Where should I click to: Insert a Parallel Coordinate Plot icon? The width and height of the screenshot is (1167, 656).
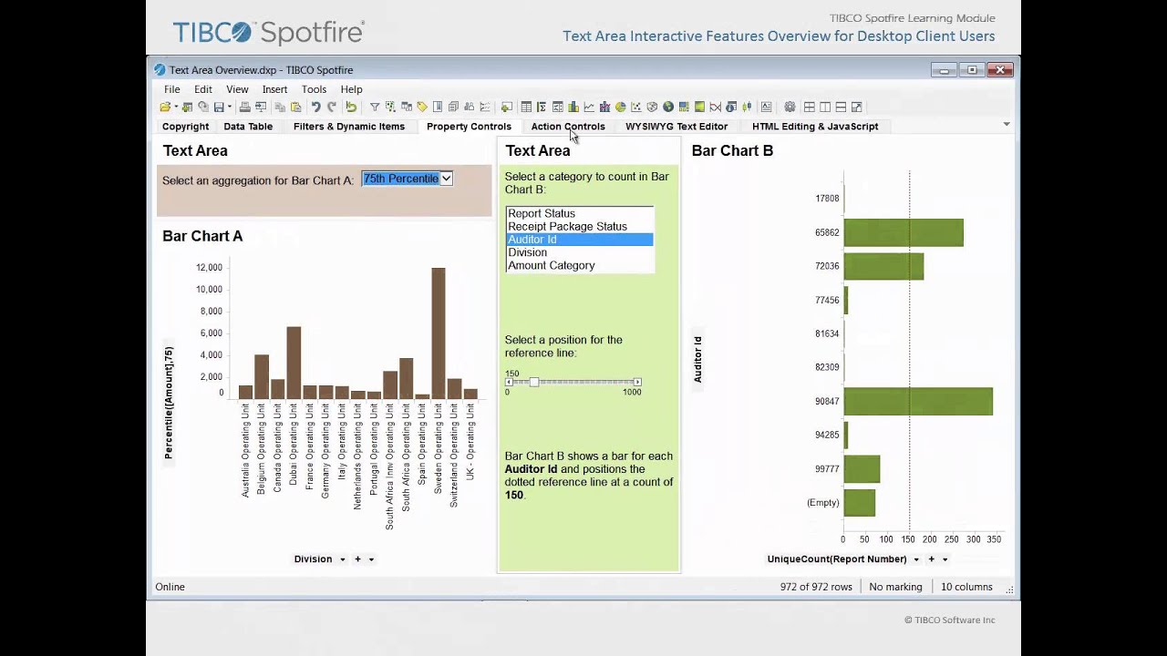[x=716, y=107]
